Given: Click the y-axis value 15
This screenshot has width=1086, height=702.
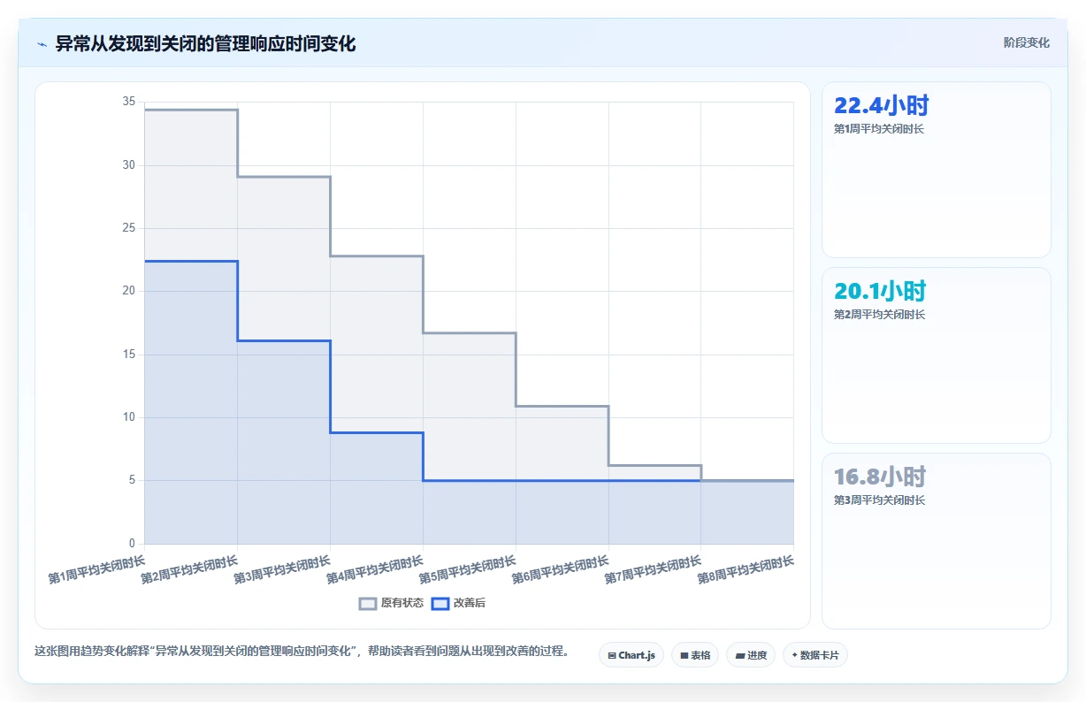Looking at the screenshot, I should (129, 355).
